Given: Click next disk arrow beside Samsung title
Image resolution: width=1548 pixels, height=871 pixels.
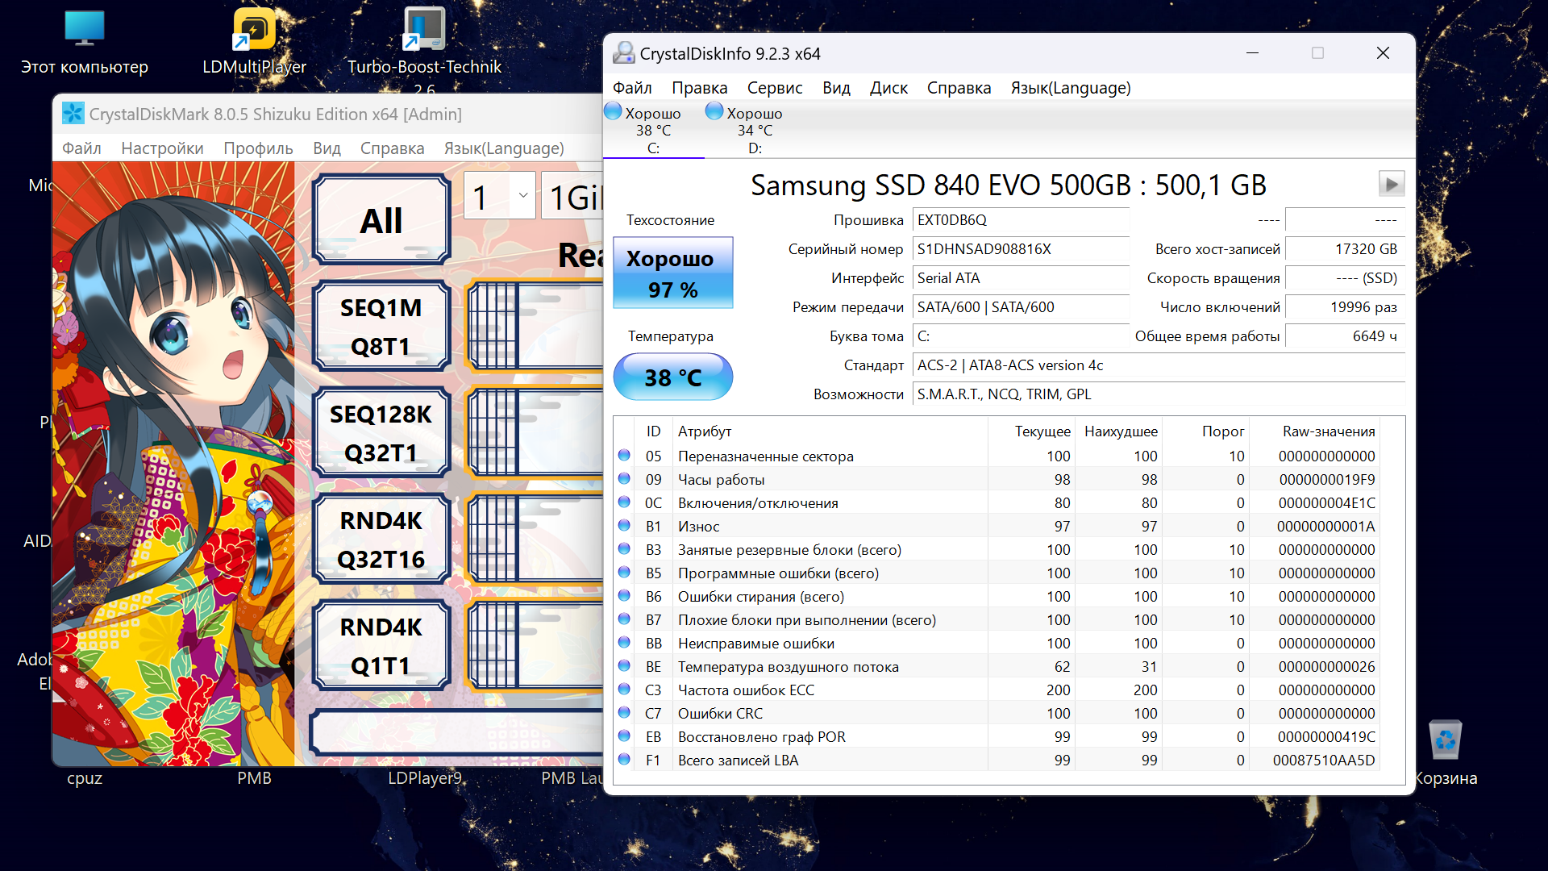Looking at the screenshot, I should click(x=1391, y=185).
